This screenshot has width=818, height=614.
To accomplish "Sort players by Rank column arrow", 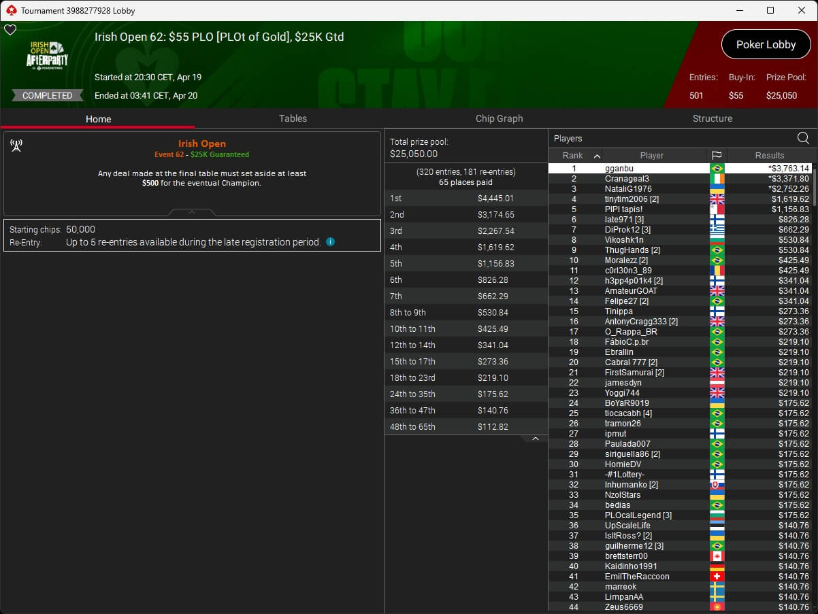I will [597, 156].
